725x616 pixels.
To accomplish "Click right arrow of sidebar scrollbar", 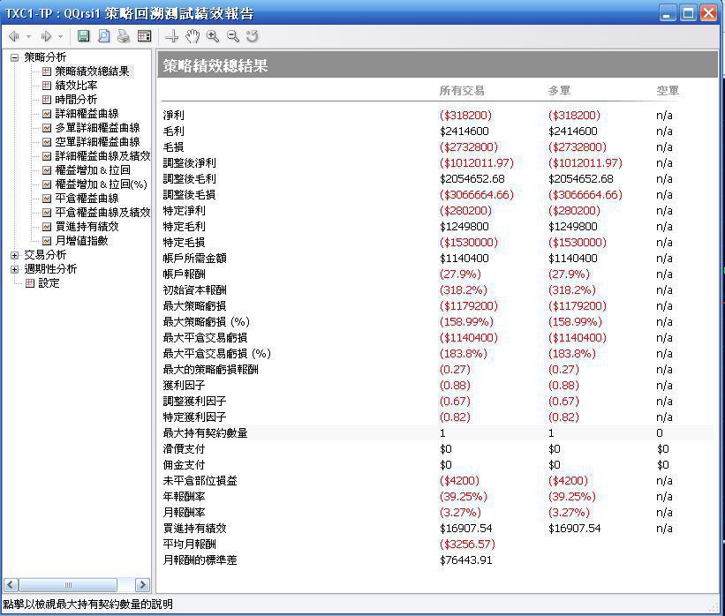I will click(142, 584).
